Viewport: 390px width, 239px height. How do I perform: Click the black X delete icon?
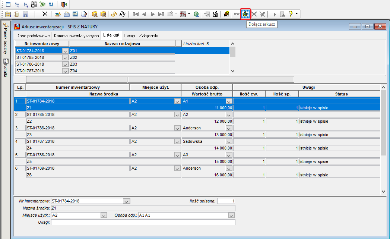pyautogui.click(x=45, y=14)
